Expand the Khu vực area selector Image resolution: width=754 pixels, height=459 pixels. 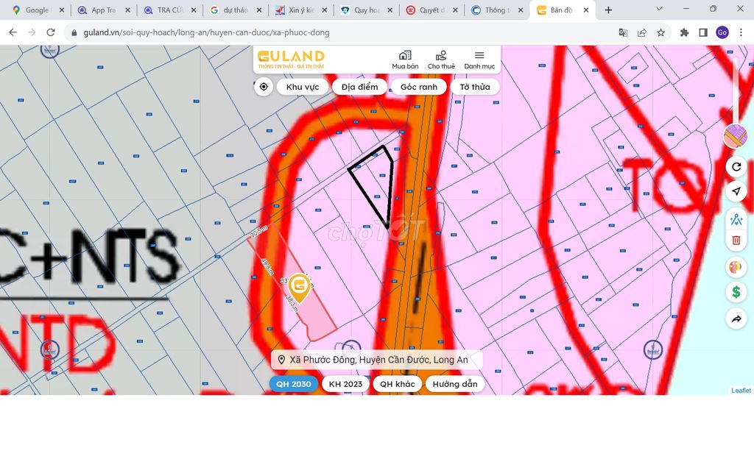[303, 87]
